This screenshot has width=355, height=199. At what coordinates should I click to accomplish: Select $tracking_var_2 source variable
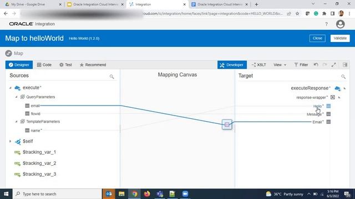point(39,163)
